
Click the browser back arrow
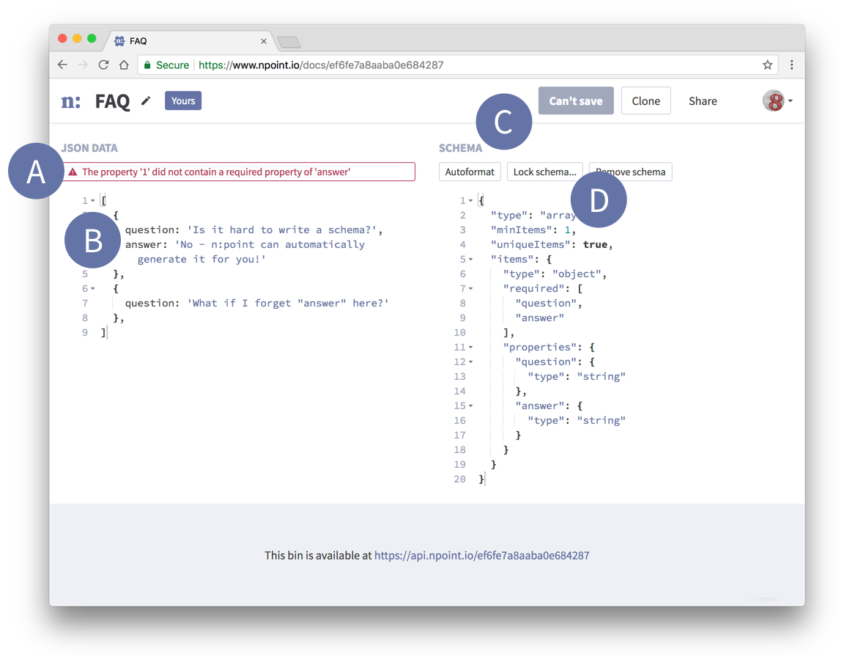coord(62,65)
